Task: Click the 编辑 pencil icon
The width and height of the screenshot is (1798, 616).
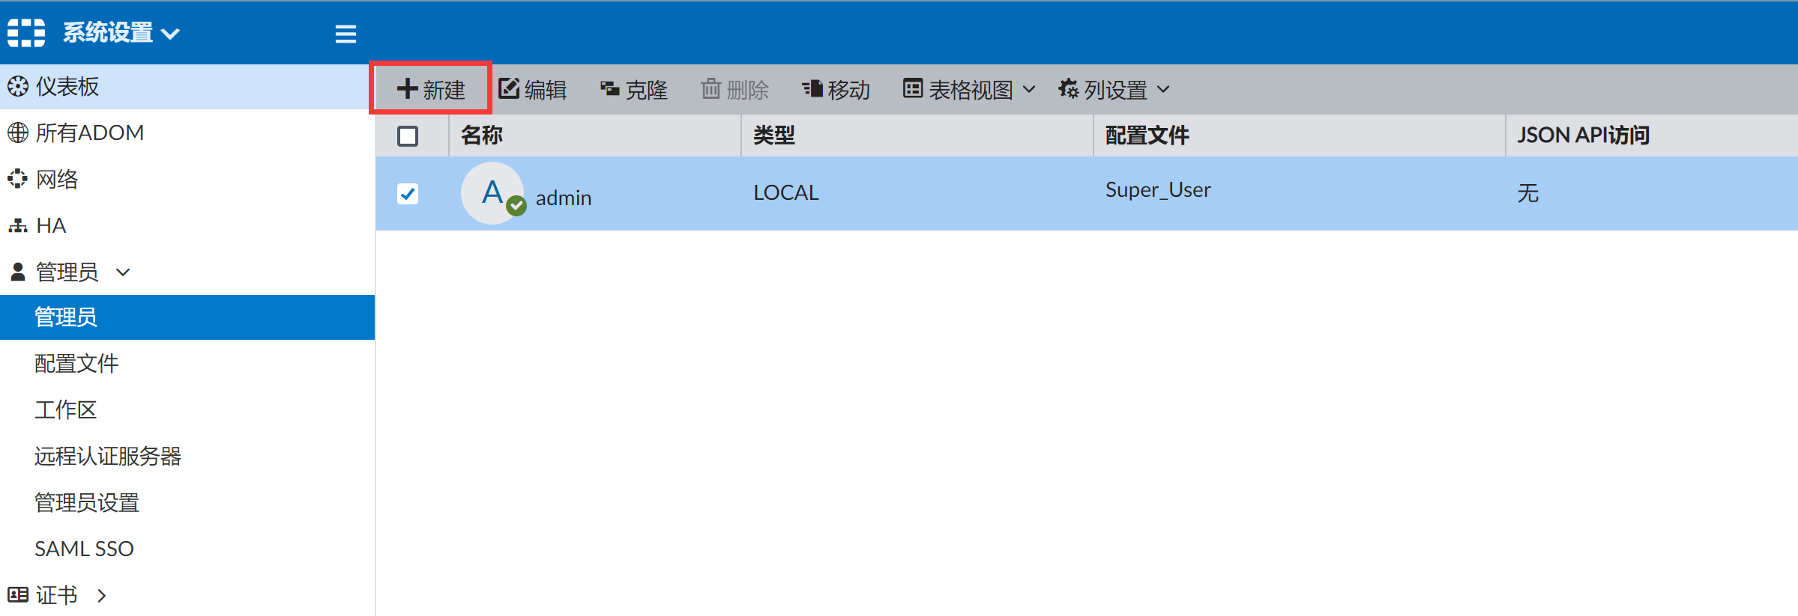Action: tap(509, 89)
